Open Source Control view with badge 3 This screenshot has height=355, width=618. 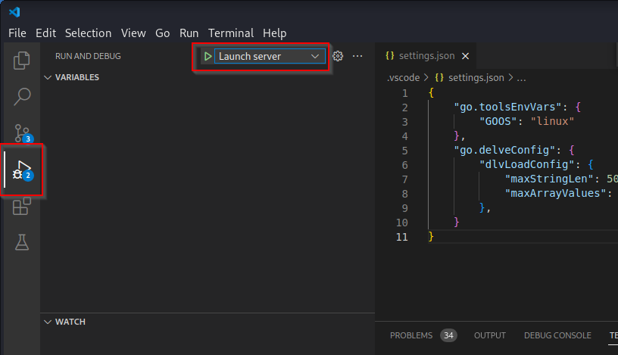pos(22,133)
